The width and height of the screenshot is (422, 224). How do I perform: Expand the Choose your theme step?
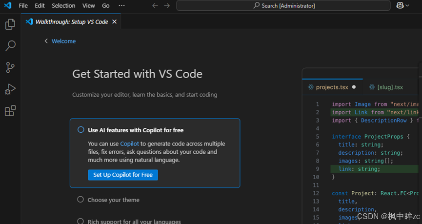(114, 200)
